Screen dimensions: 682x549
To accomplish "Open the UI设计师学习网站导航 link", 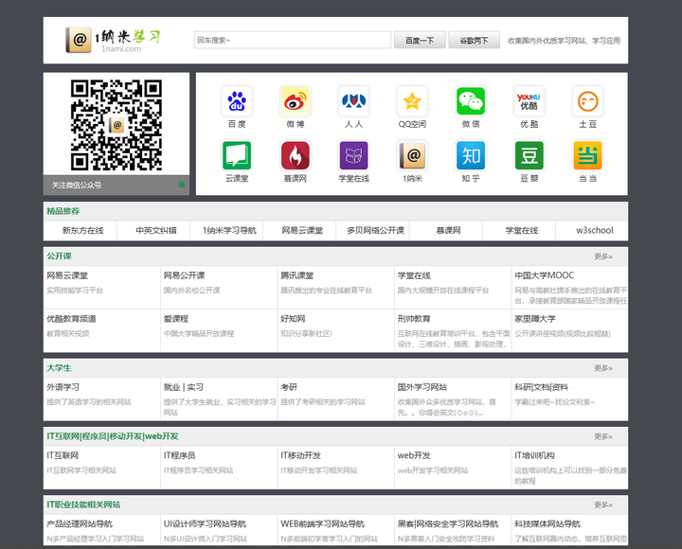I will click(205, 523).
